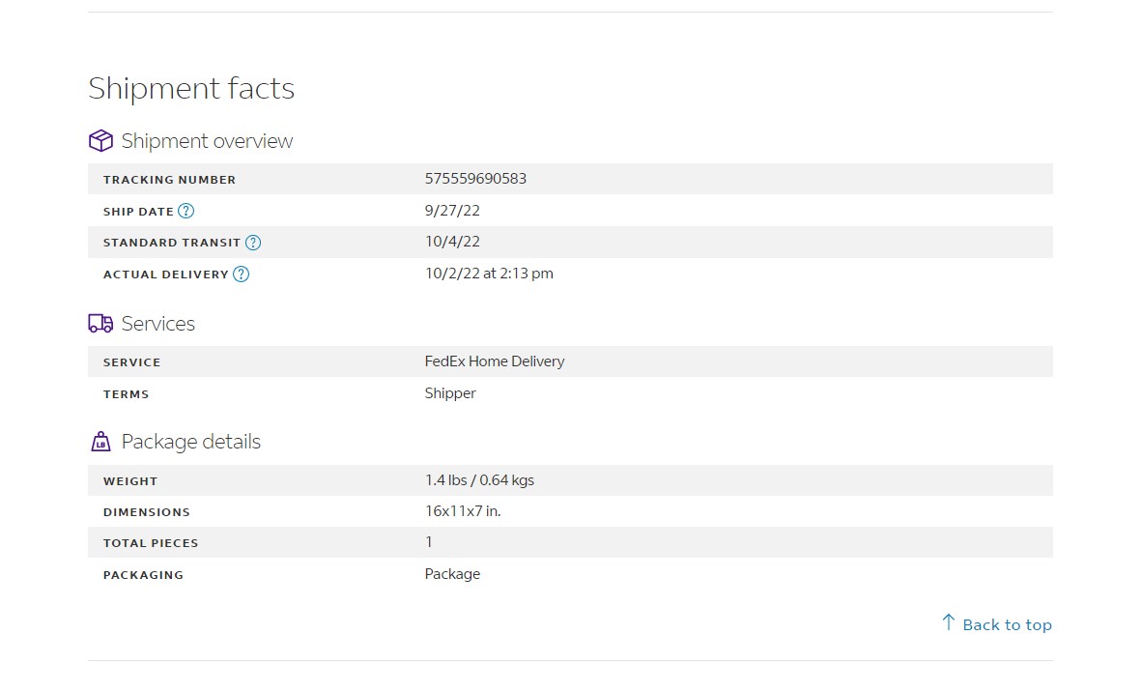Click the Actual Delivery question mark icon

tap(242, 274)
